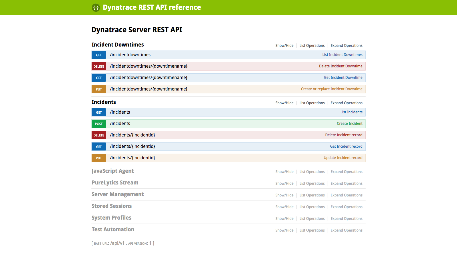Click PUT badge for /incidentdowntimes/{downtimename}
The image size is (457, 257).
coord(99,89)
